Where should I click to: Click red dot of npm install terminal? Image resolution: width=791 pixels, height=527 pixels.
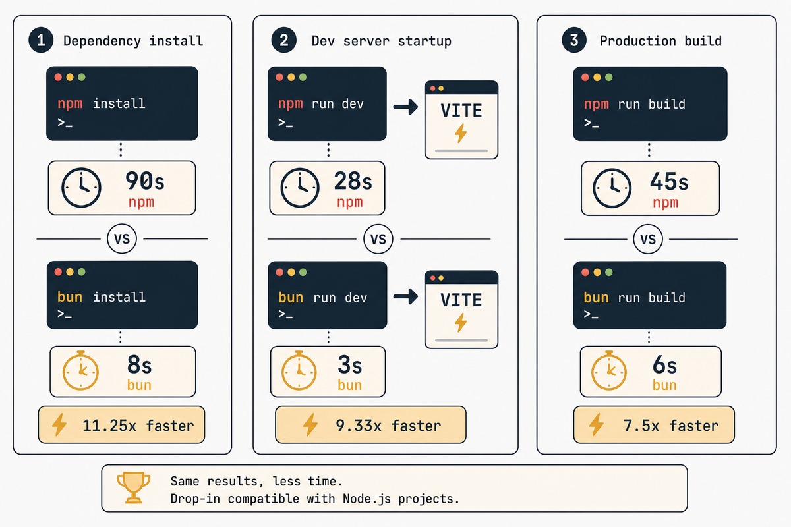click(58, 77)
